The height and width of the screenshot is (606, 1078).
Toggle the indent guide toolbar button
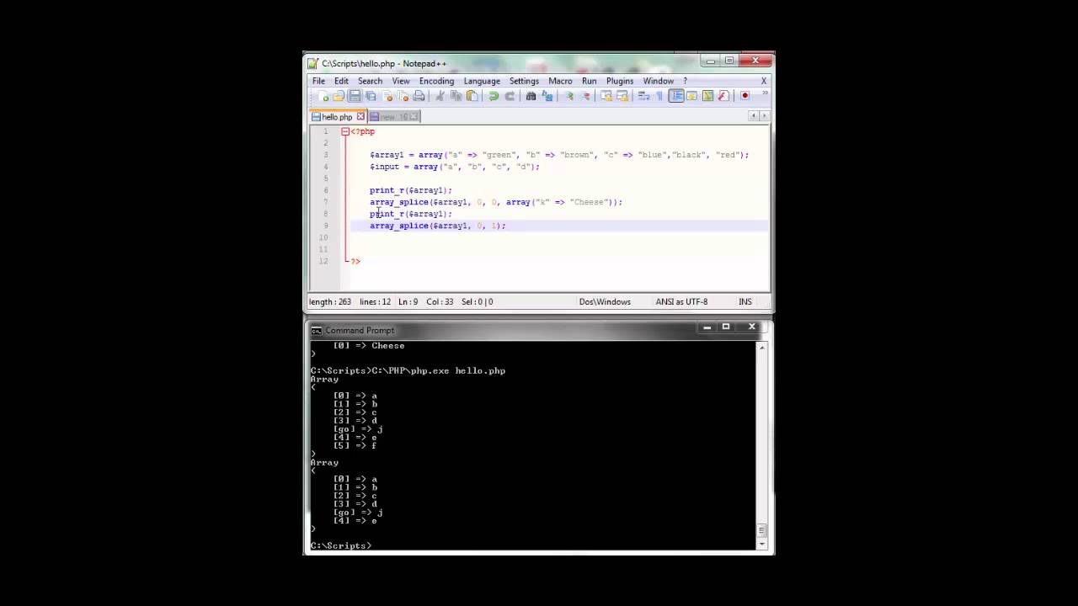675,96
